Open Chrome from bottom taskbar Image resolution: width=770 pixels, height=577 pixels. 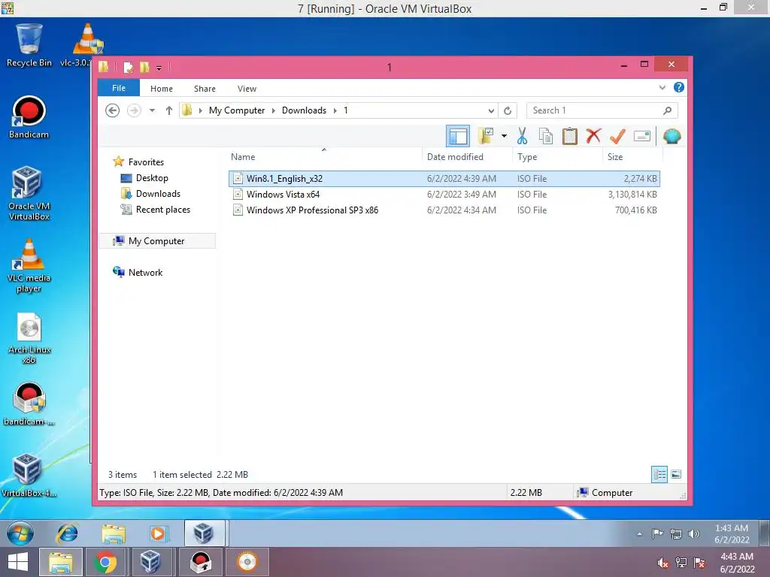point(105,562)
